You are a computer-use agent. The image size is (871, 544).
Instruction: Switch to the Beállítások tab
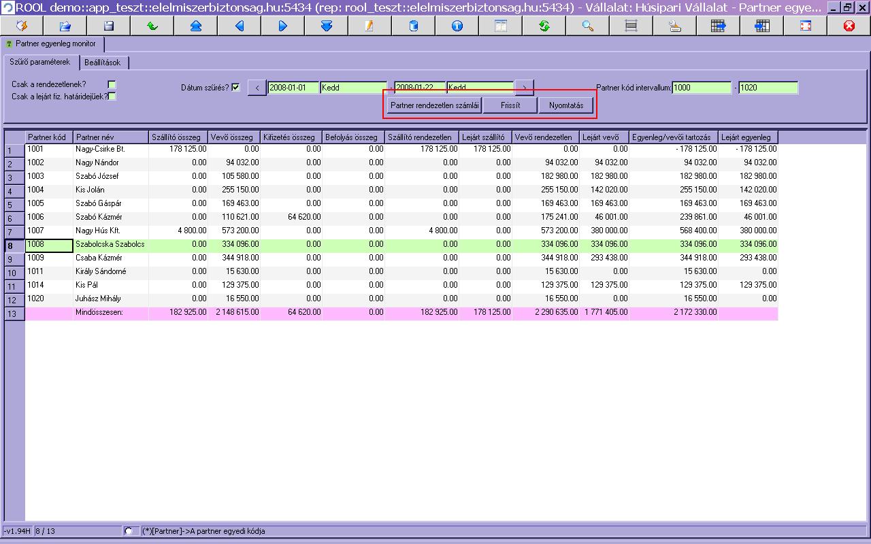tap(103, 63)
